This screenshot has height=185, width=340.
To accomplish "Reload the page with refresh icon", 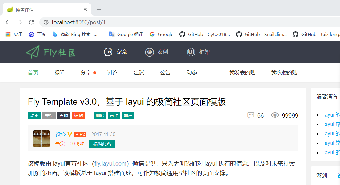I will (x=31, y=22).
